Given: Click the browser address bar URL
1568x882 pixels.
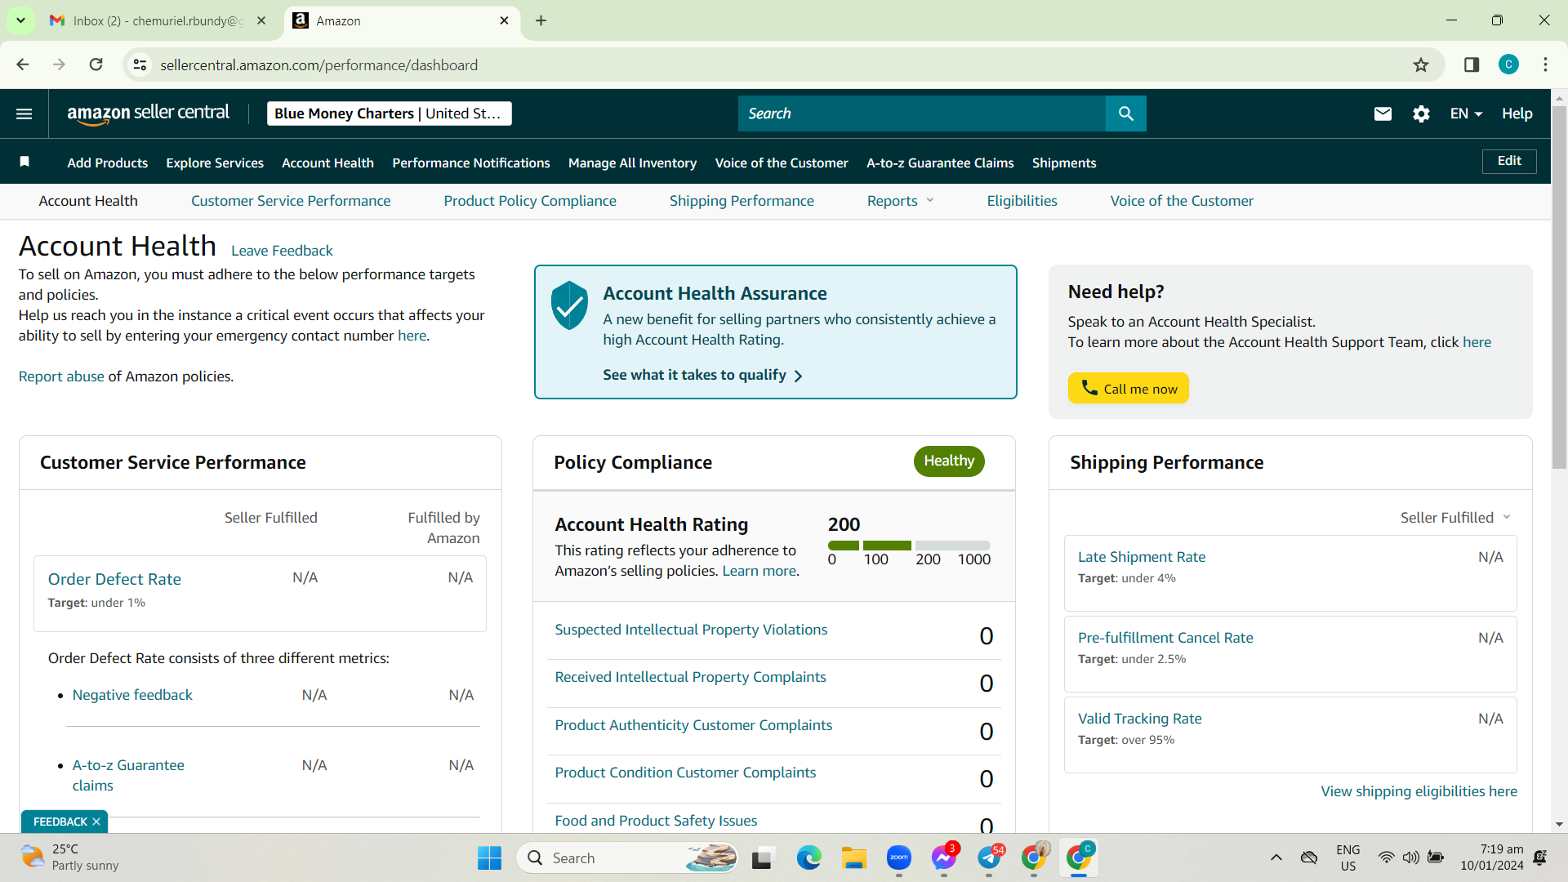Looking at the screenshot, I should coord(318,65).
